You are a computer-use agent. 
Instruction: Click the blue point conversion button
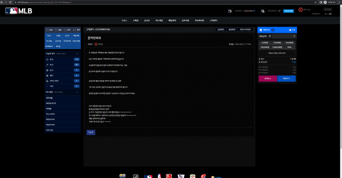click(288, 11)
